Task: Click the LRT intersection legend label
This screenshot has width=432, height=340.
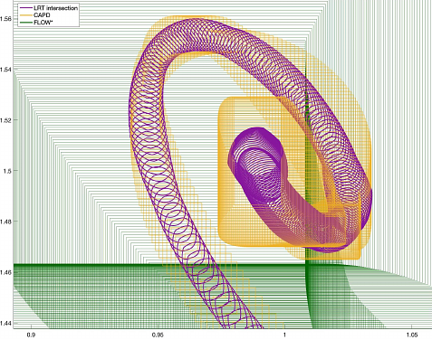Action: pos(55,8)
